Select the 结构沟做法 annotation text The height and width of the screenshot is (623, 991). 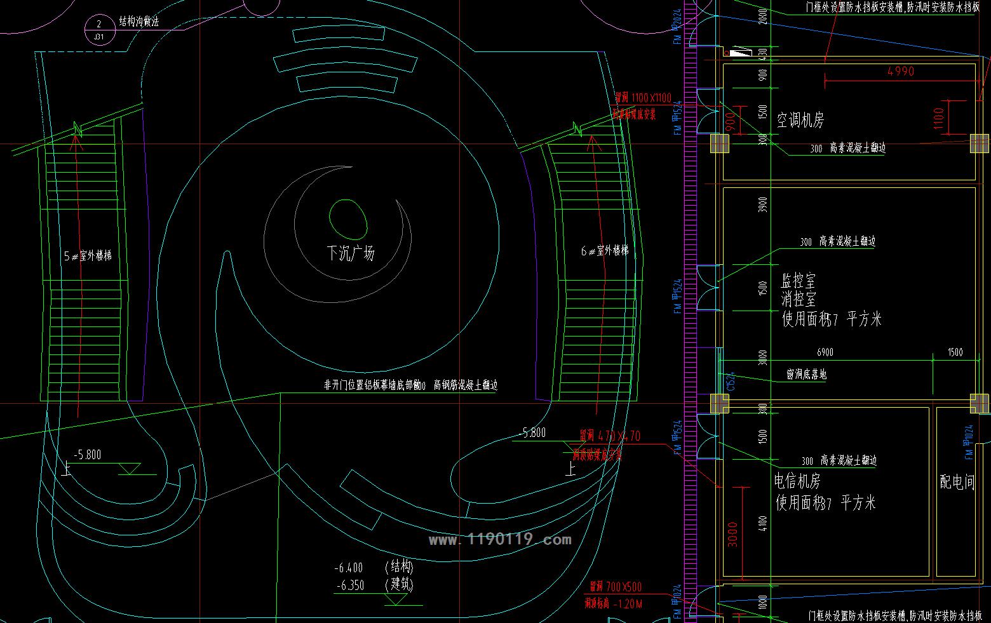coord(139,22)
